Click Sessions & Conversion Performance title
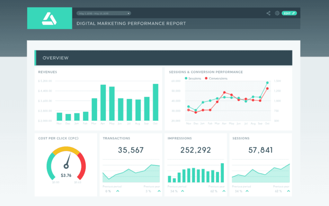The height and width of the screenshot is (206, 329). 206,72
